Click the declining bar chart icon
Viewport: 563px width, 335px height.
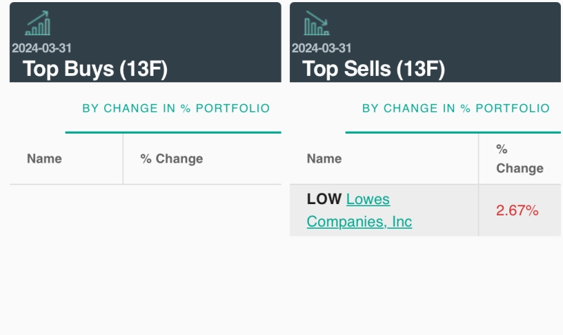(317, 23)
